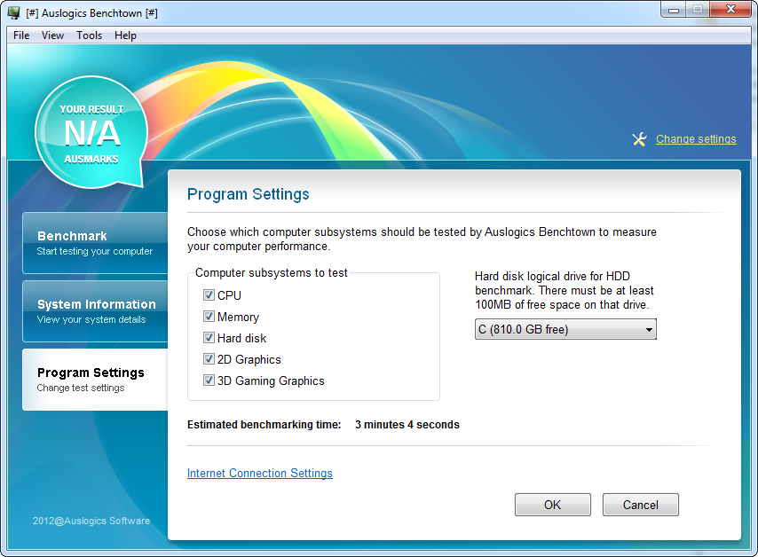This screenshot has width=758, height=557.
Task: Click the Your Result N/A Ausmarks badge
Action: (x=91, y=132)
